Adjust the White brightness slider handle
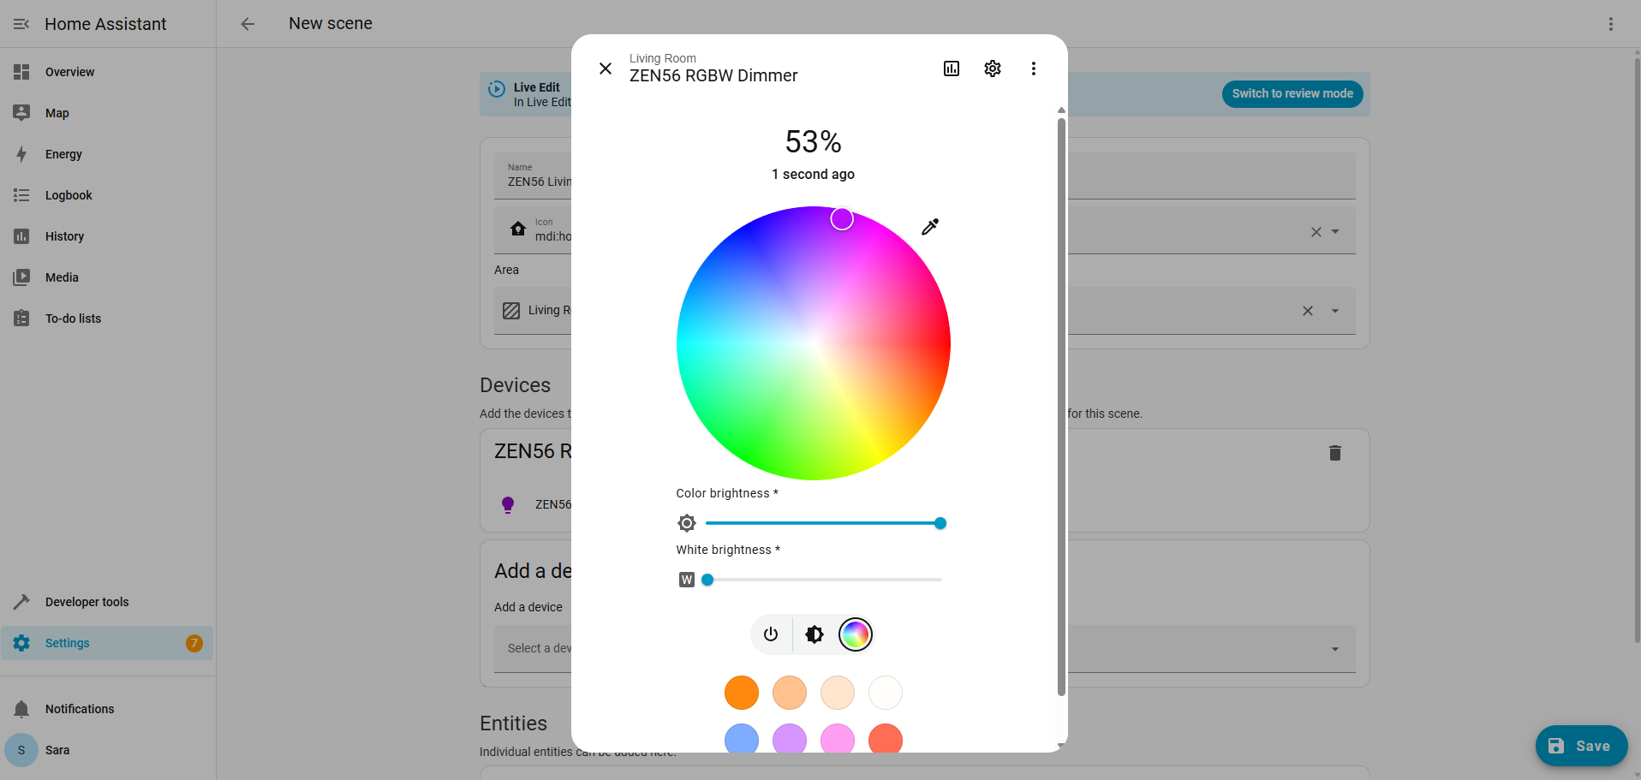The width and height of the screenshot is (1641, 780). 707,580
